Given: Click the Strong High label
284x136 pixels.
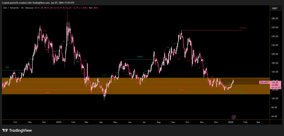Looking at the screenshot, I should (x=243, y=28).
